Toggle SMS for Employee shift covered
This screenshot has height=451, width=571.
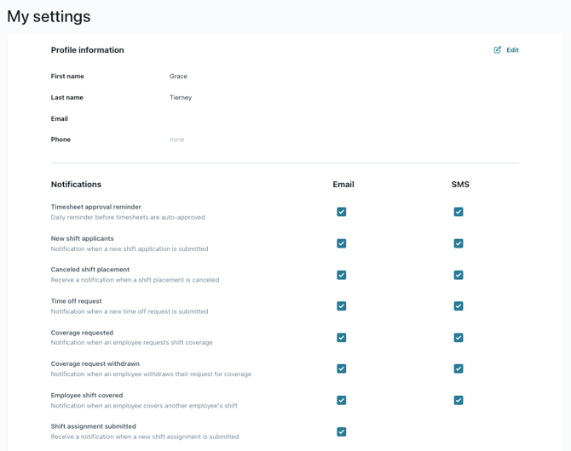(x=459, y=400)
